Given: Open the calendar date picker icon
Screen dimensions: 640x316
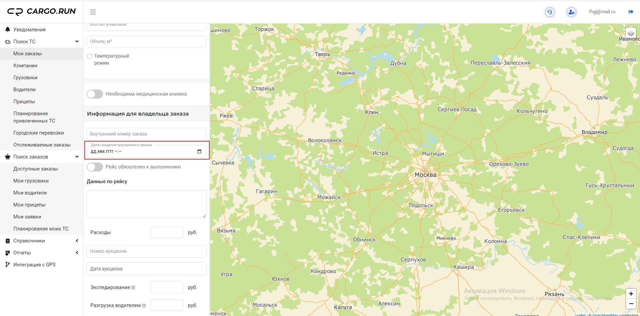Looking at the screenshot, I should (x=199, y=152).
